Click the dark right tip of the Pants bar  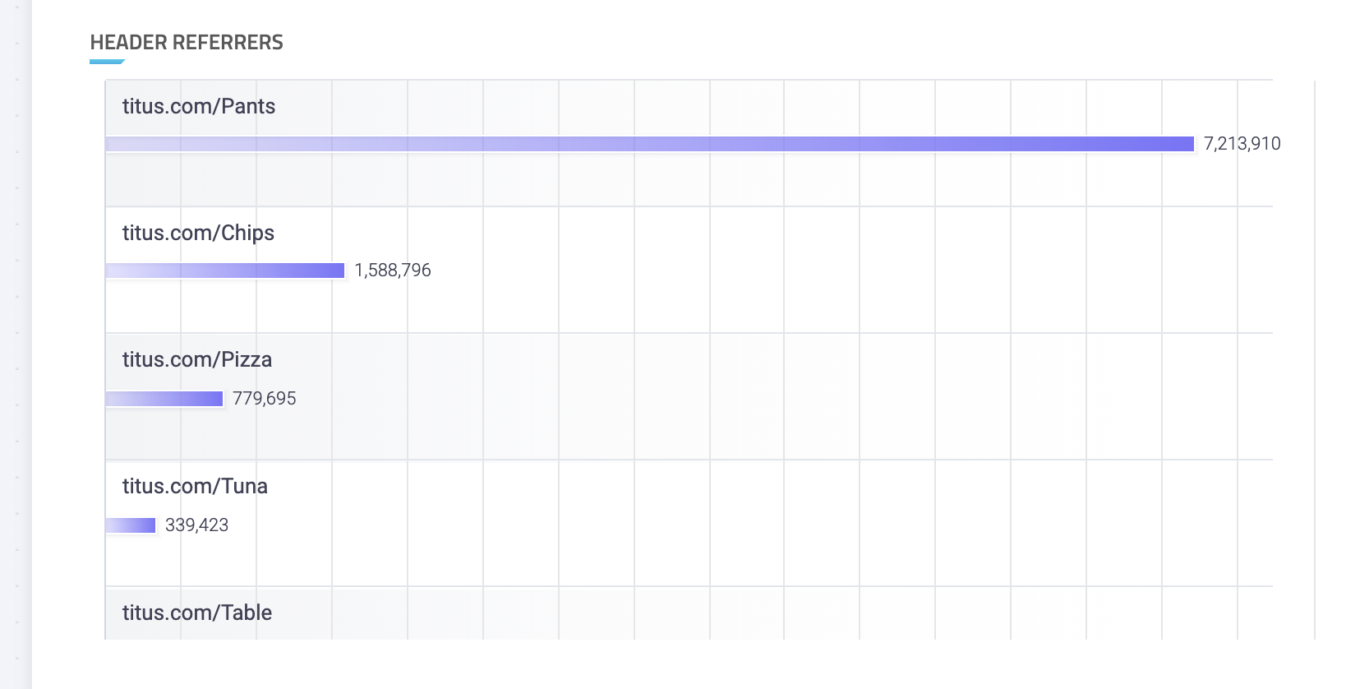point(1183,144)
